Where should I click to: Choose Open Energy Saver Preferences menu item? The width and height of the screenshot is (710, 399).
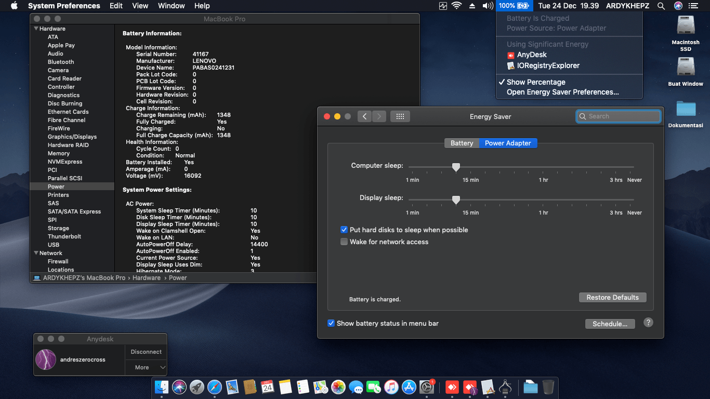(562, 92)
